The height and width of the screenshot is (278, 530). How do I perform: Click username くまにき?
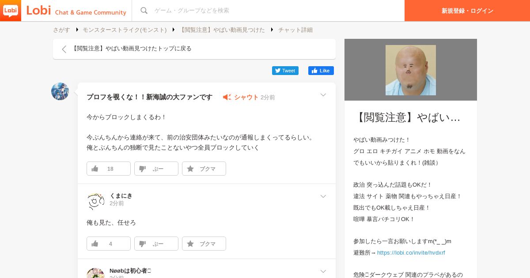coord(121,195)
